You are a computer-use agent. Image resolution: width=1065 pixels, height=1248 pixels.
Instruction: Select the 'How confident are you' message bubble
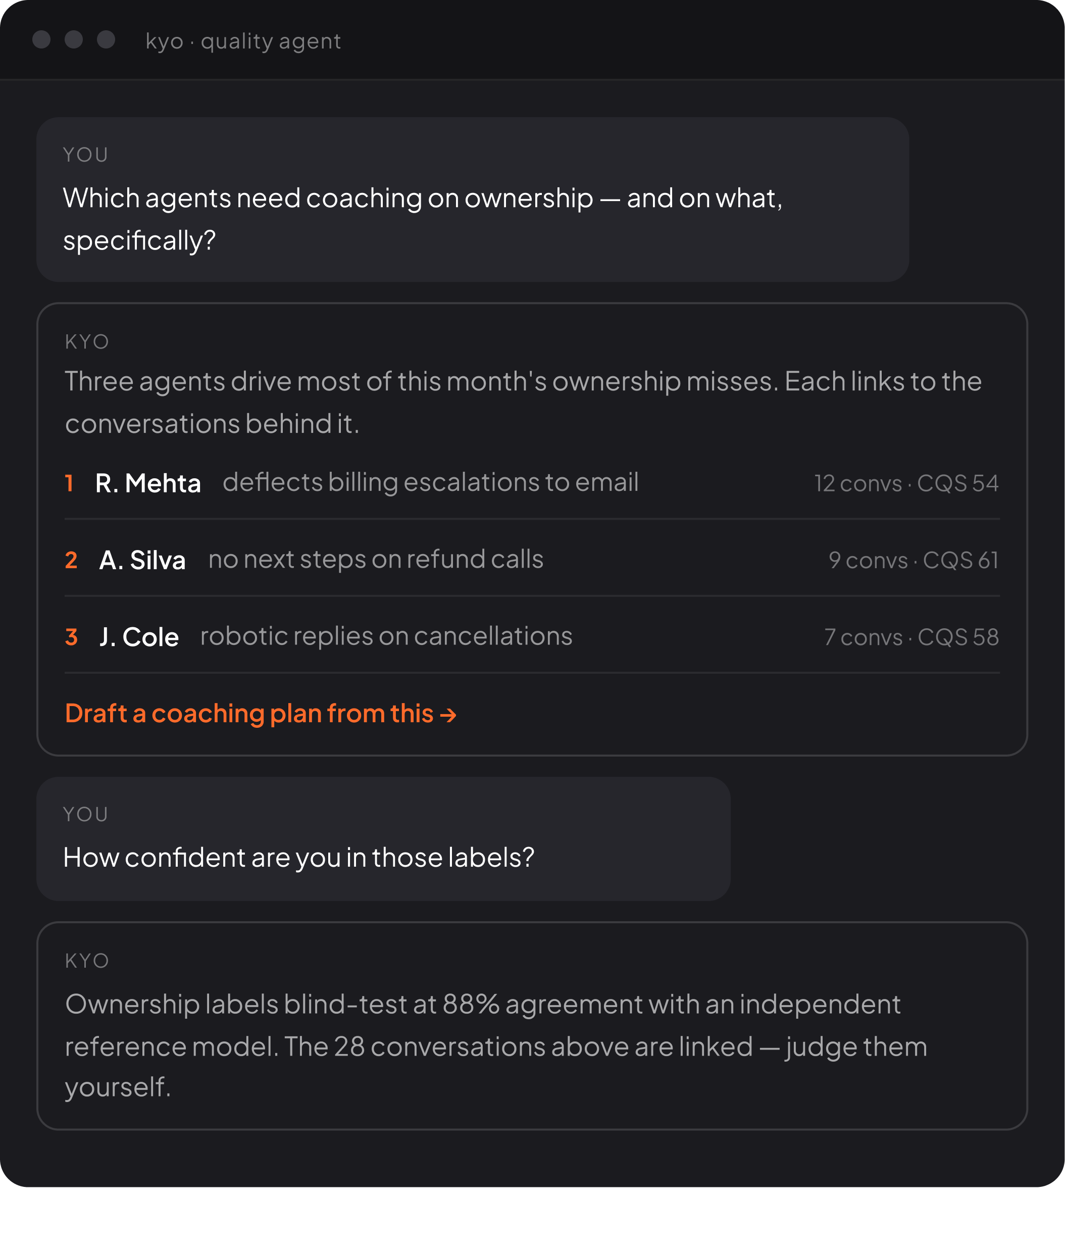[383, 838]
